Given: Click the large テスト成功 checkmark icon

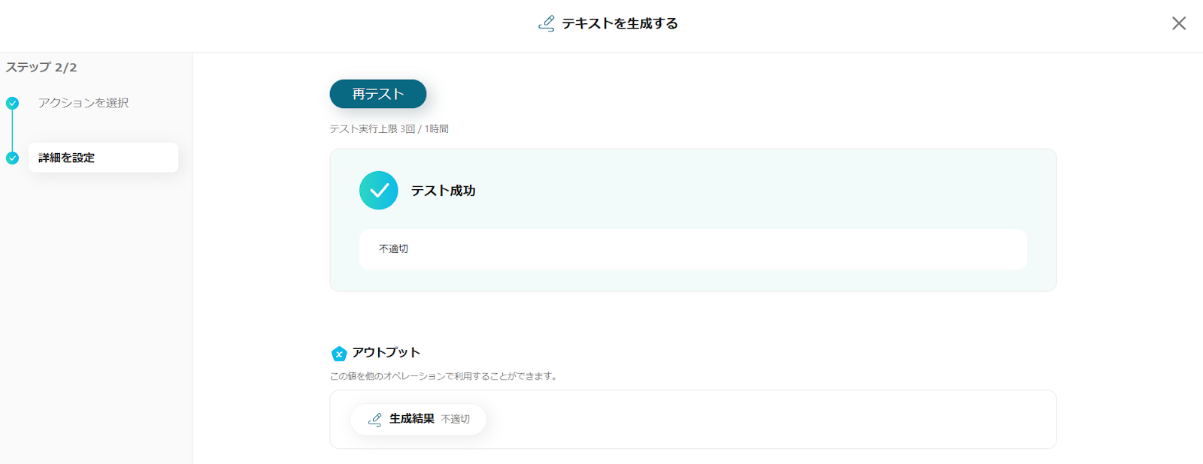Looking at the screenshot, I should (x=378, y=191).
